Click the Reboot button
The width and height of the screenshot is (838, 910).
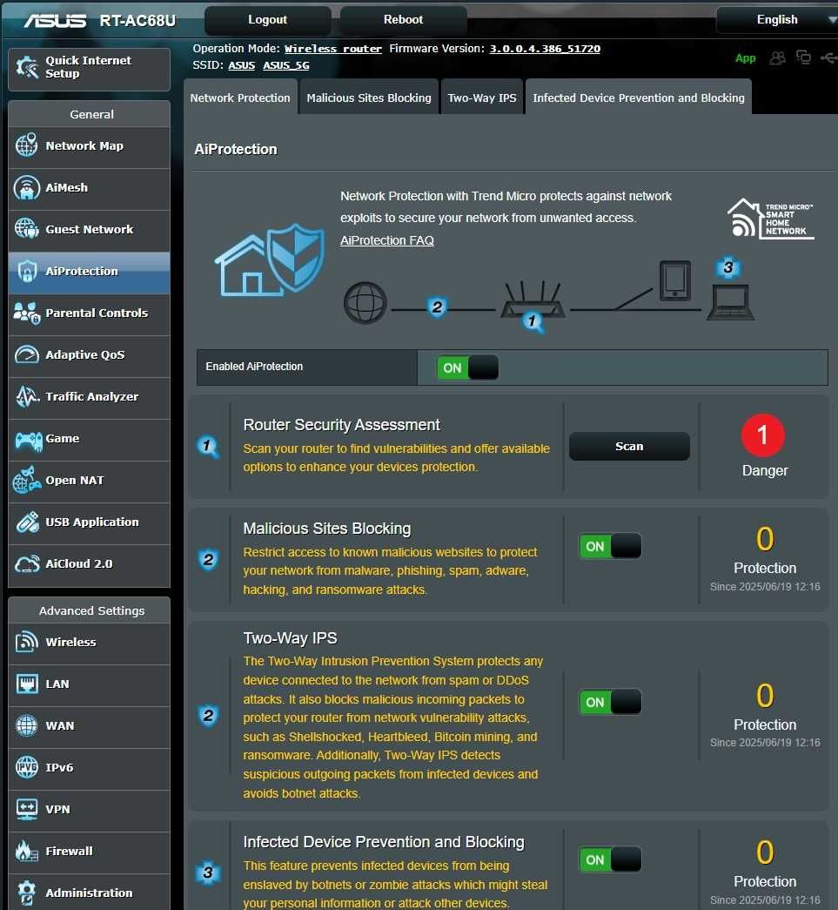pos(403,20)
